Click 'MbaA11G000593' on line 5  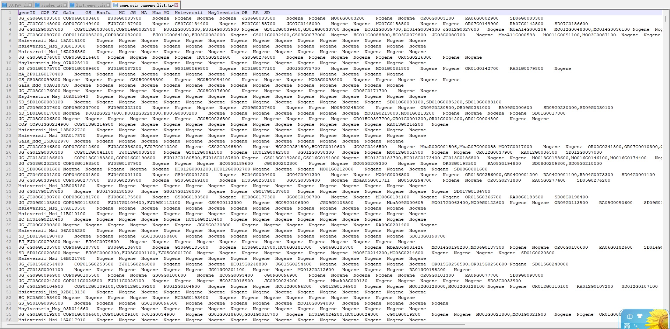pos(516,35)
